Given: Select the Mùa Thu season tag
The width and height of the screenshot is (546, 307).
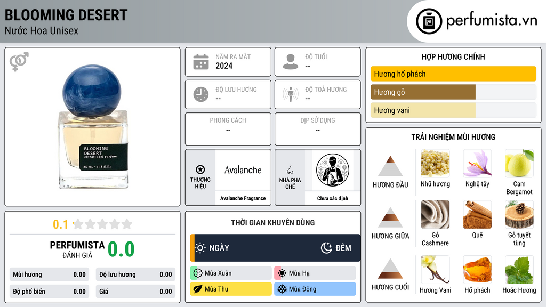Looking at the screenshot, I should click(231, 289).
